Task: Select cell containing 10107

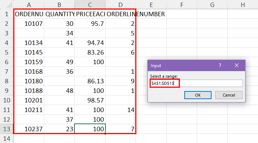Action: point(29,24)
